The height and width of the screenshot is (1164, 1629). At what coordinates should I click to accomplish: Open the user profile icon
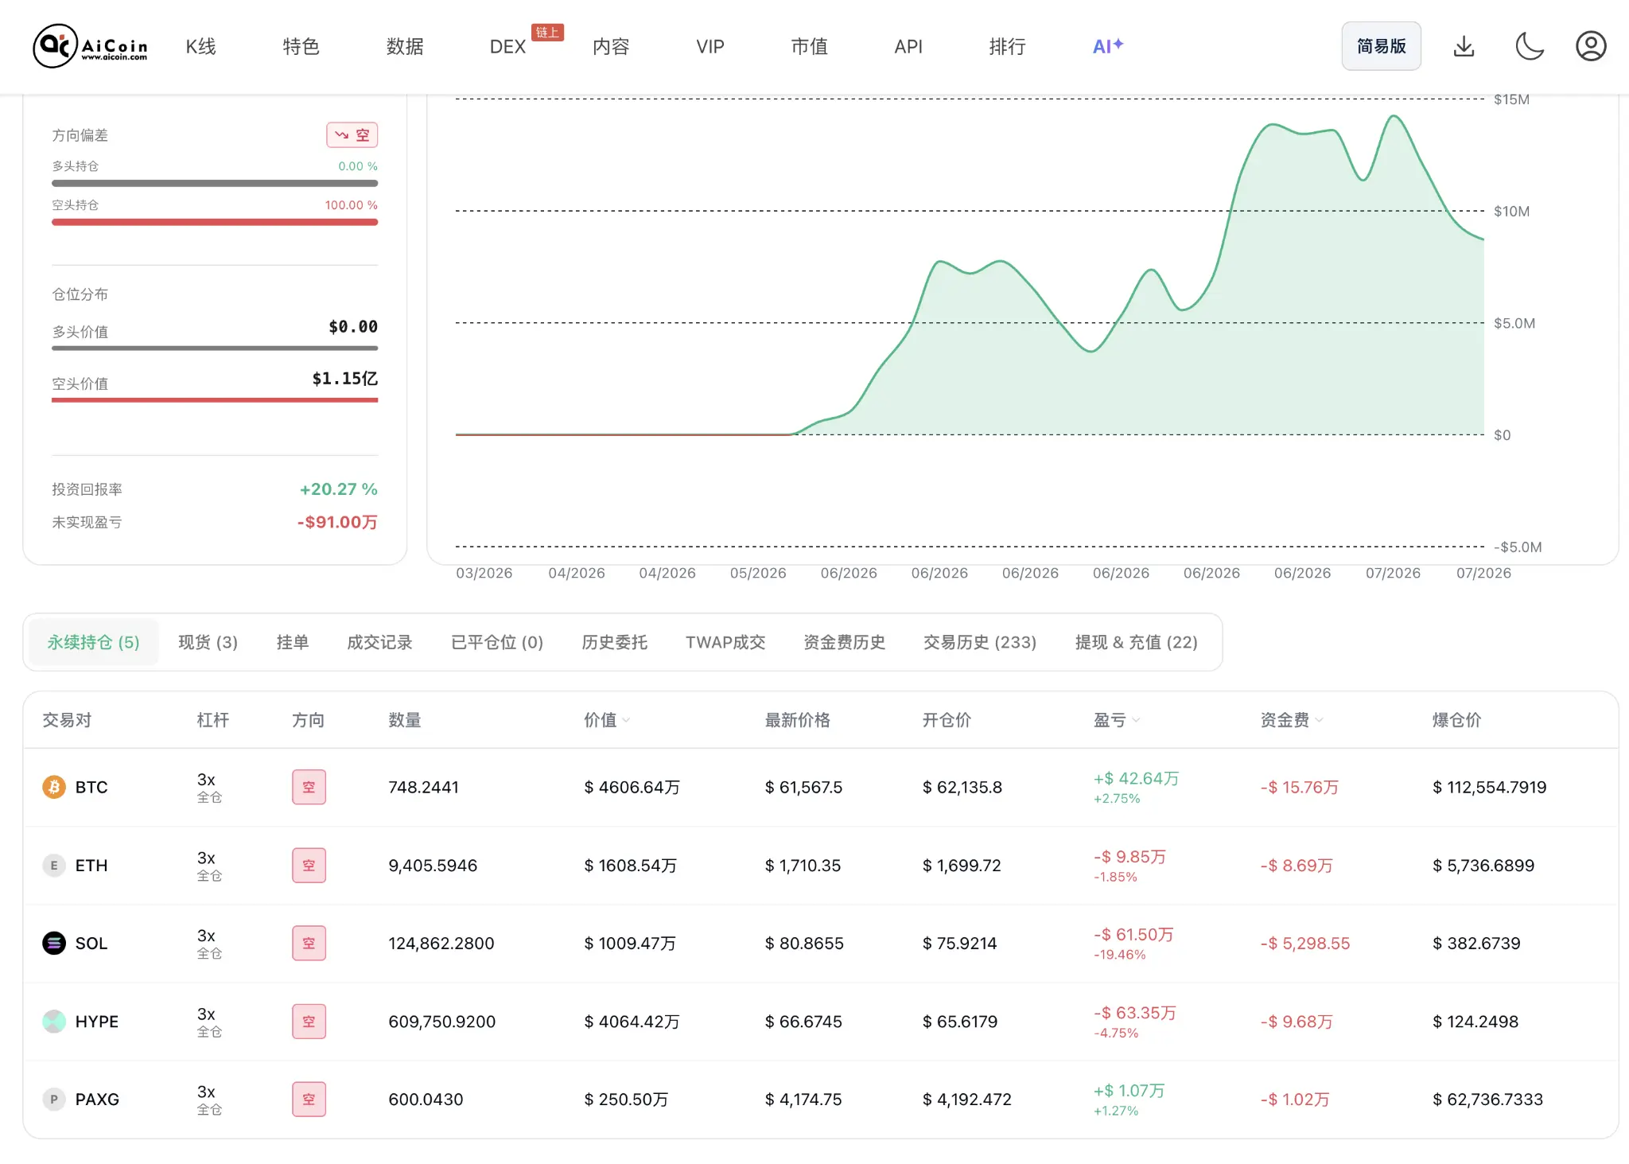click(1591, 46)
